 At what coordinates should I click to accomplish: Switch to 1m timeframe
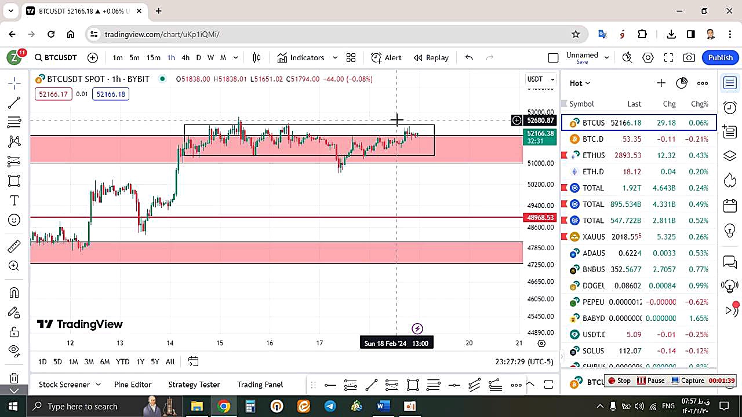[x=118, y=57]
